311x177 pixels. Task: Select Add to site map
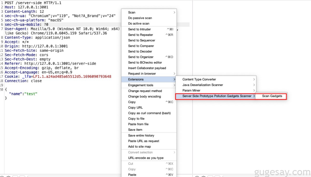pos(139,147)
